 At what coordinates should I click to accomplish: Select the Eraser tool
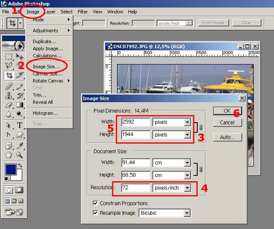[x=8, y=105]
